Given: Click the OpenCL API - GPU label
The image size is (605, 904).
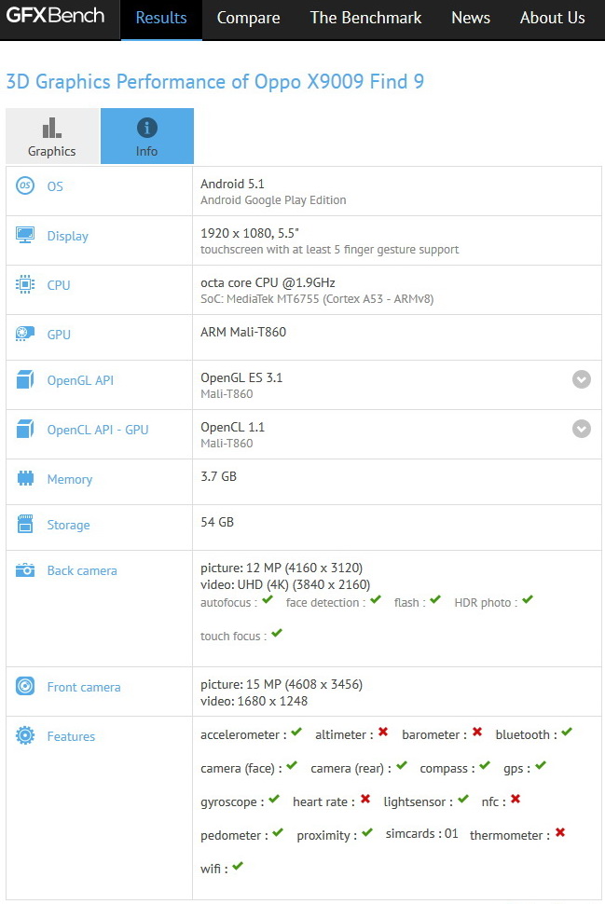Looking at the screenshot, I should coord(98,430).
